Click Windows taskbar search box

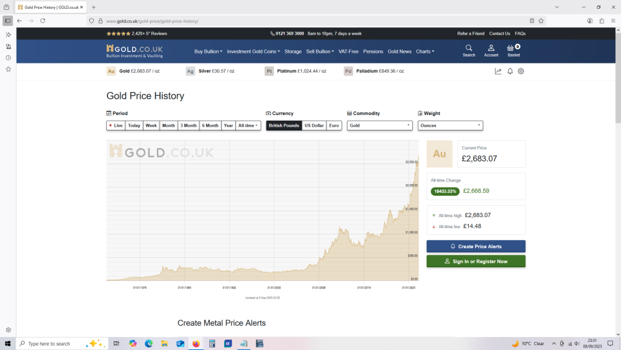coord(61,344)
